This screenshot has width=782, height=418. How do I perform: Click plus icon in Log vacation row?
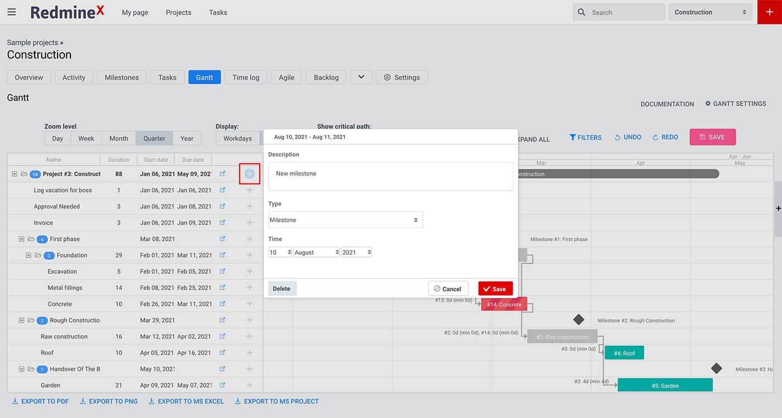[x=250, y=190]
